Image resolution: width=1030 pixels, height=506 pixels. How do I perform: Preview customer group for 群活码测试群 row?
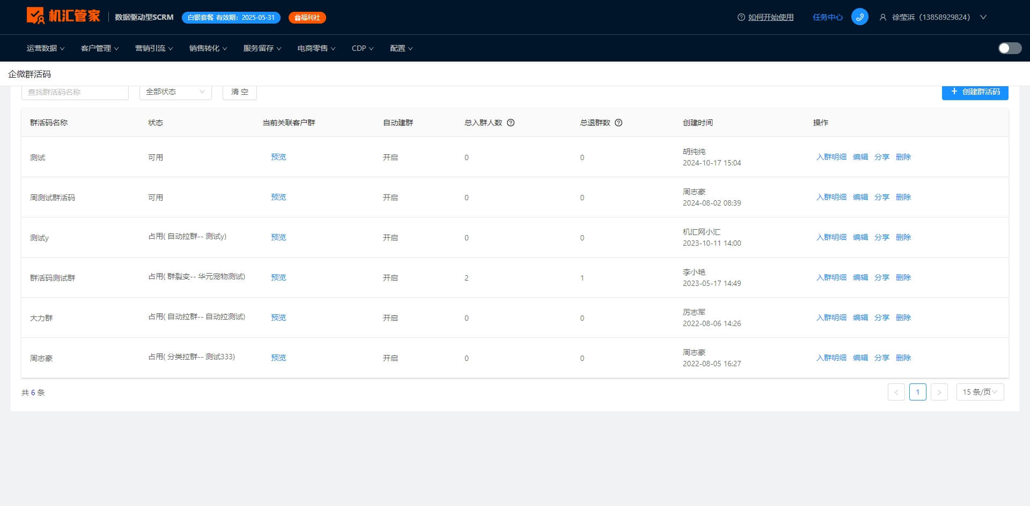click(x=278, y=277)
